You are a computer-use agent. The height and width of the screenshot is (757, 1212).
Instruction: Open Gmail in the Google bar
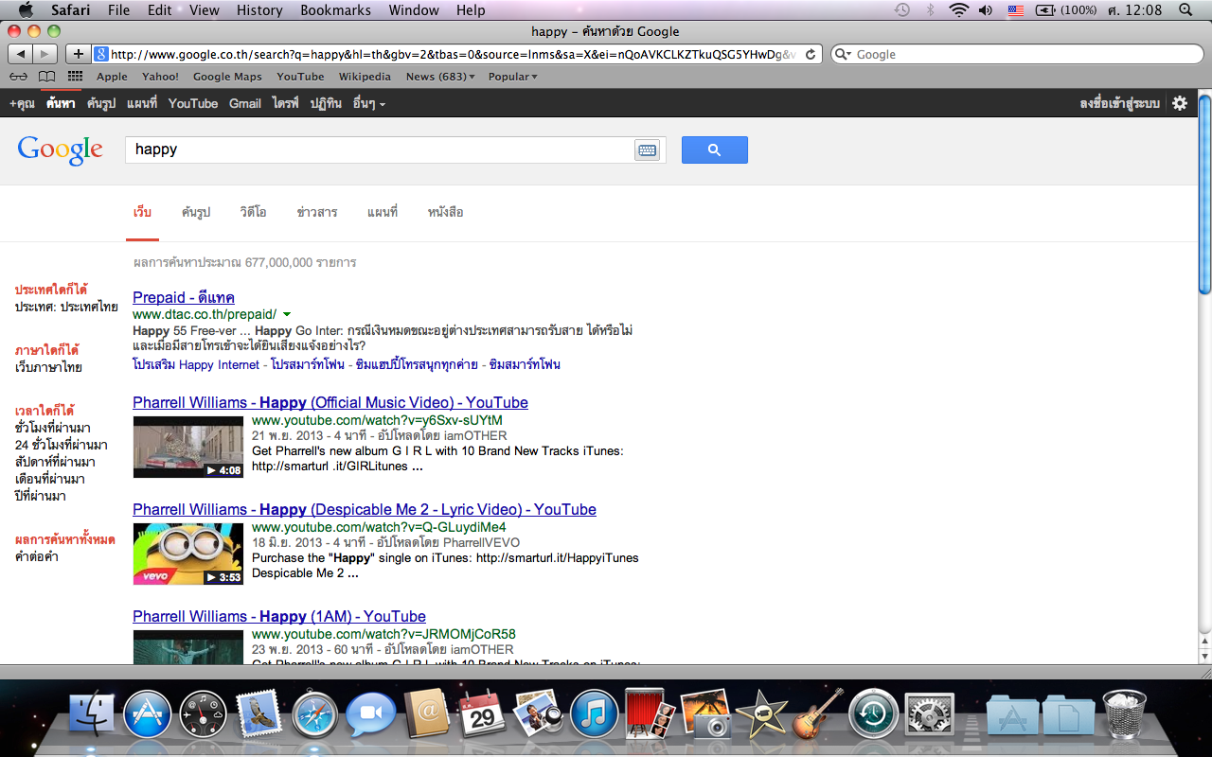point(245,103)
